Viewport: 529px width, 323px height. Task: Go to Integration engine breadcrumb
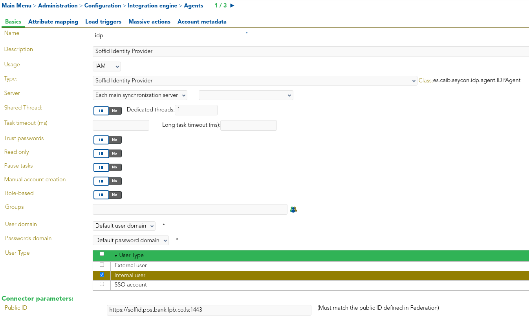pyautogui.click(x=152, y=5)
